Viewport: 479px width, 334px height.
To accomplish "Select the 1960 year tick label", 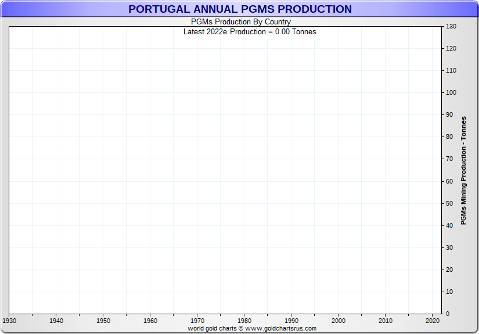I will [150, 321].
